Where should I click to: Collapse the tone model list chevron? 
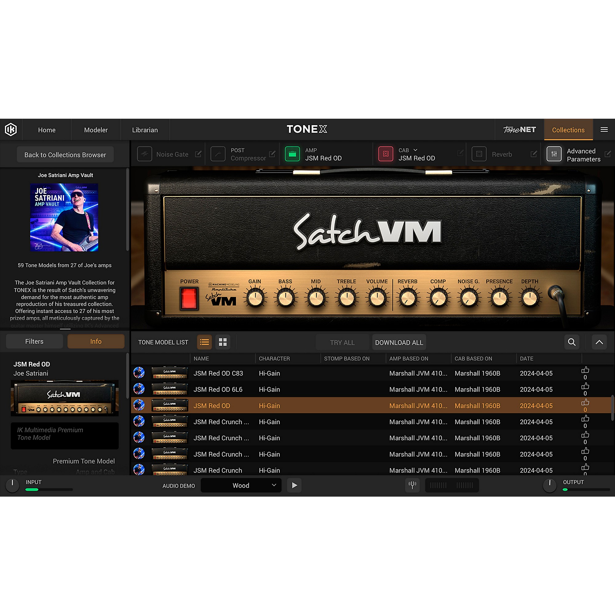[x=599, y=342]
